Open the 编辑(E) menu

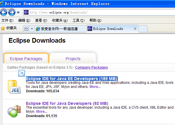tap(24, 20)
